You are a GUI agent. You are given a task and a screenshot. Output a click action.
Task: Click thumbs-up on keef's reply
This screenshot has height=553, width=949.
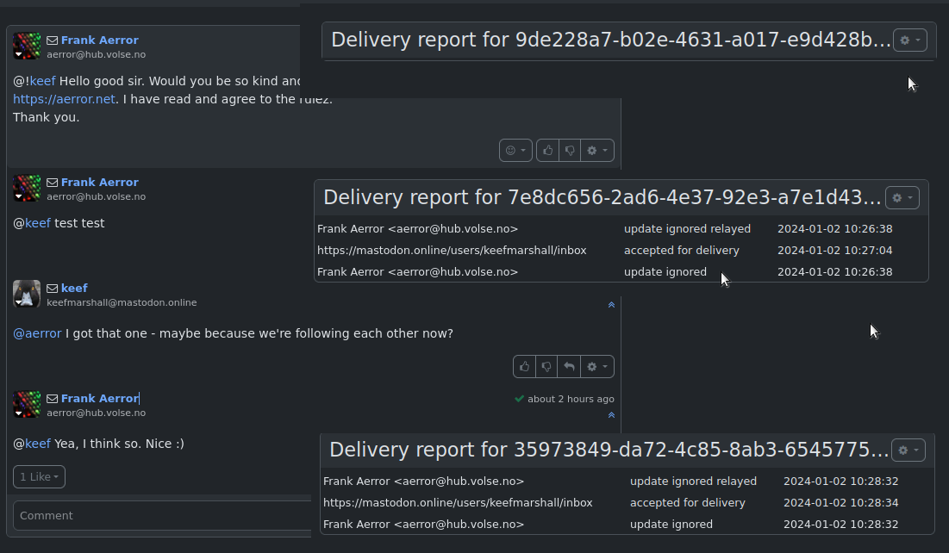(x=524, y=367)
